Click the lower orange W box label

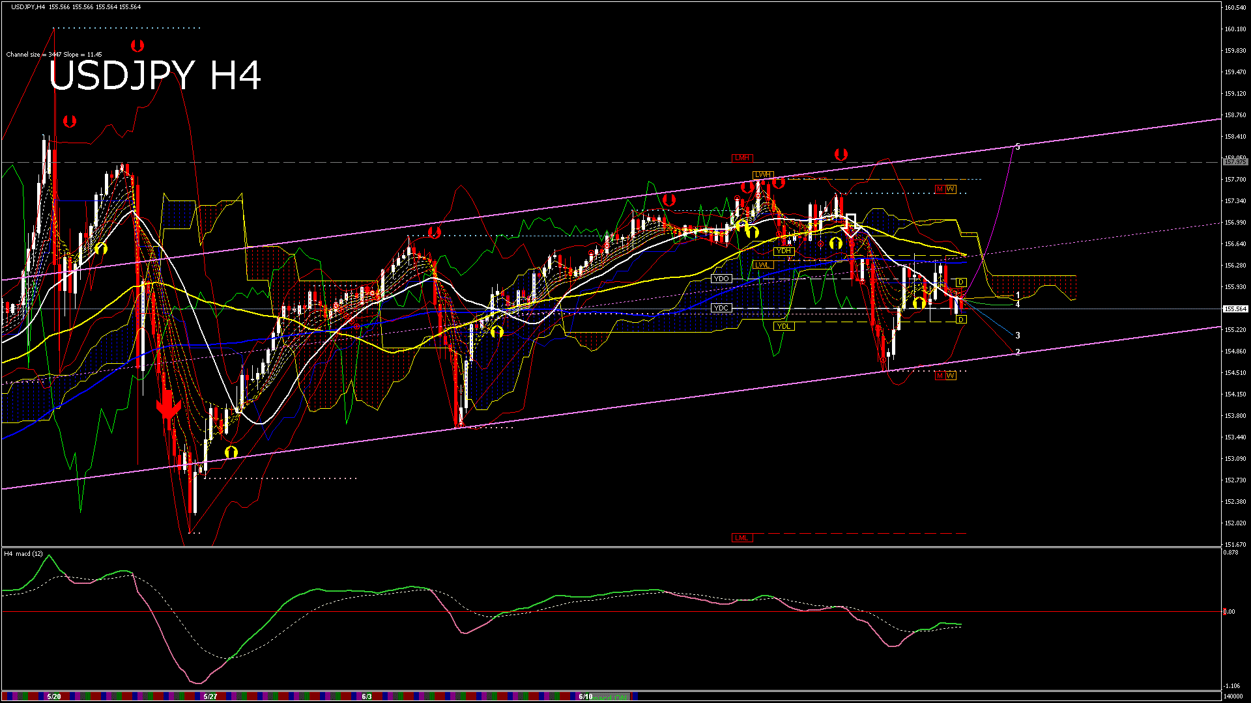[x=951, y=376]
